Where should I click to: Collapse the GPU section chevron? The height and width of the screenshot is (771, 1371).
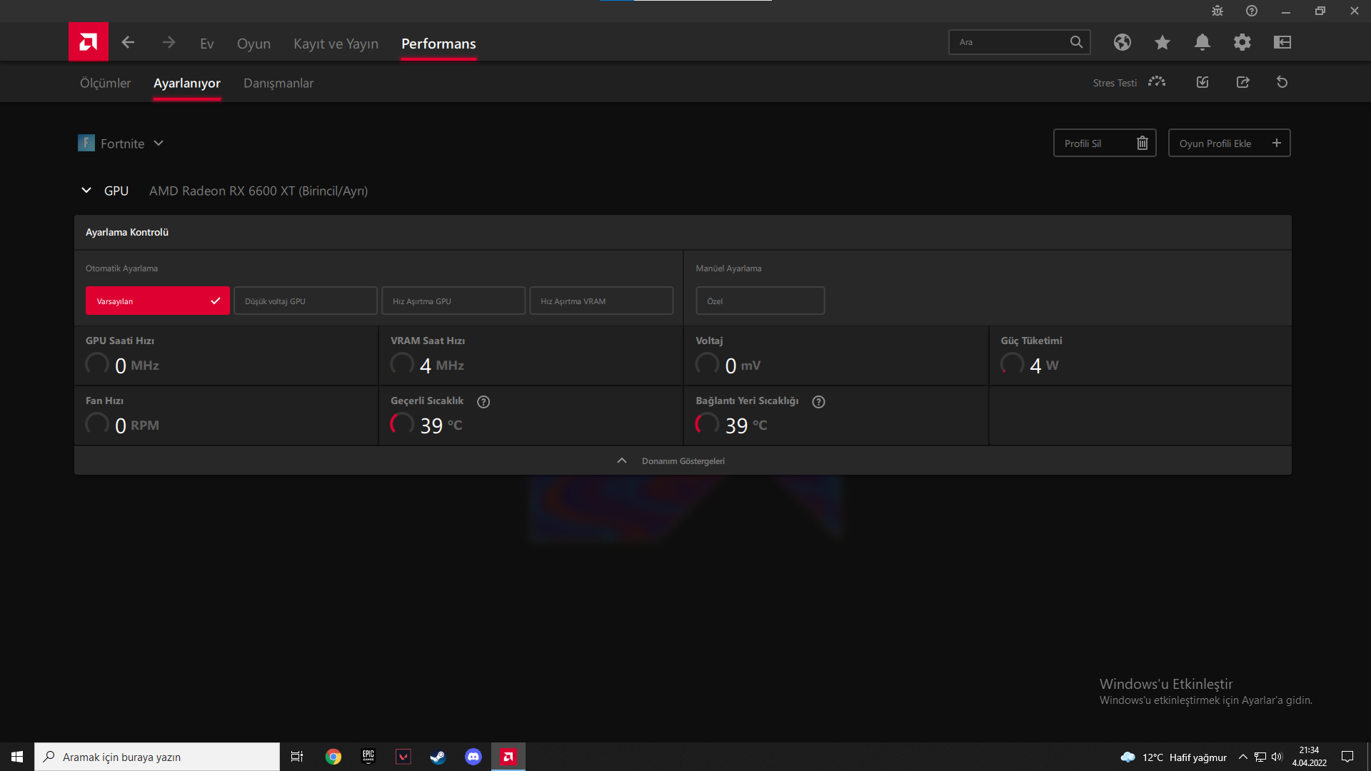click(86, 191)
